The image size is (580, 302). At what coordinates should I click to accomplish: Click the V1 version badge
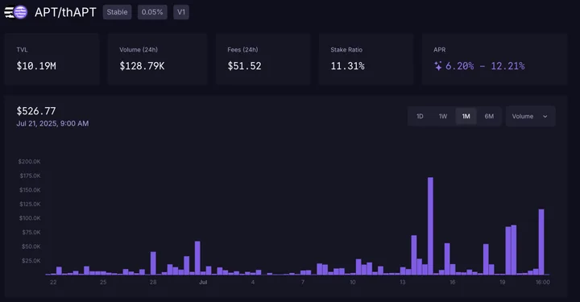pyautogui.click(x=181, y=12)
